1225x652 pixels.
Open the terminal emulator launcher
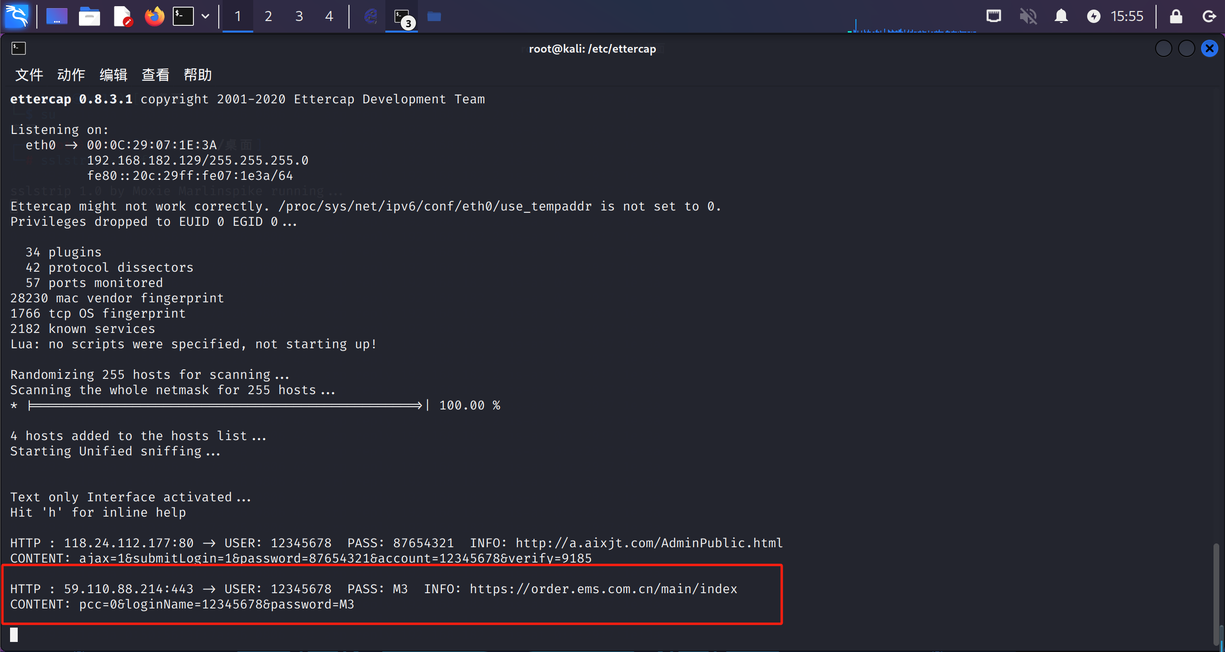(183, 16)
